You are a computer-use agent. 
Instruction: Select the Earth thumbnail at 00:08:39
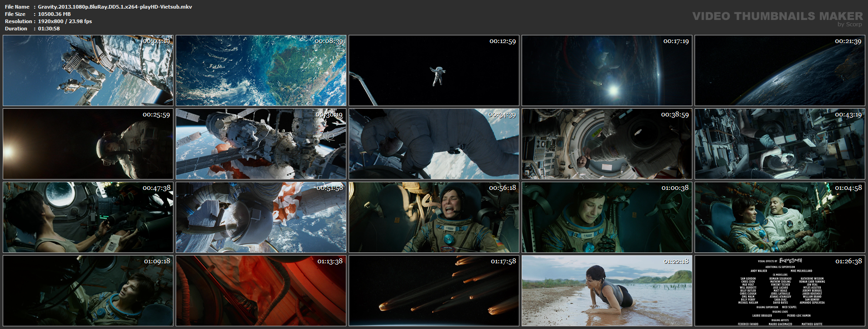tap(261, 71)
